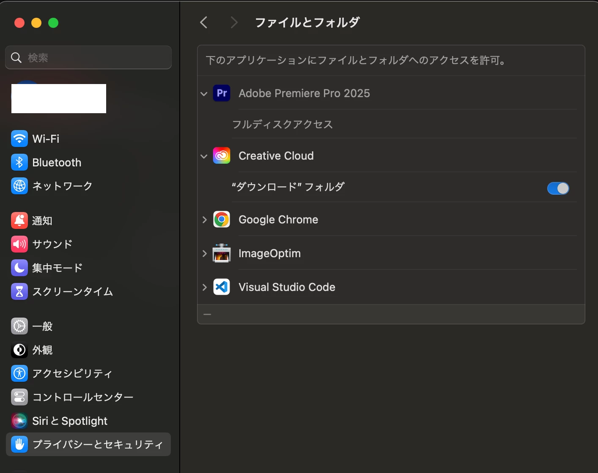Screen dimensions: 598x473
Task: Click the ImageOptim label
Action: 269,253
